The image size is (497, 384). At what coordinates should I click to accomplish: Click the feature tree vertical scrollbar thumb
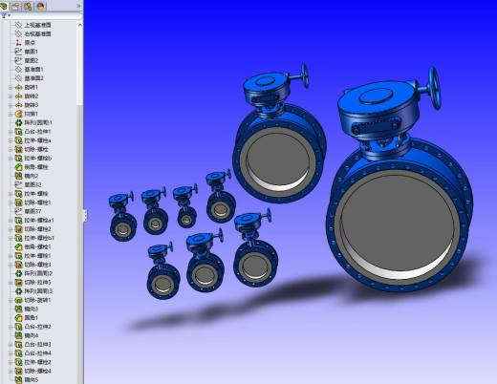tap(80, 67)
